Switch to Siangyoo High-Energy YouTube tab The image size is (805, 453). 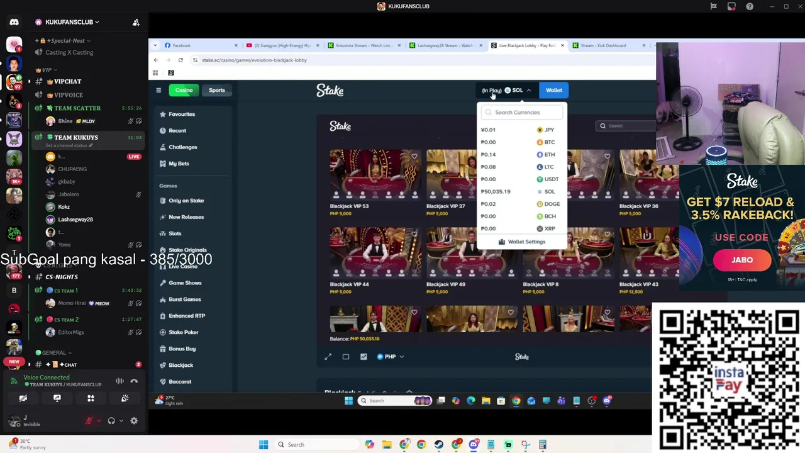tap(282, 45)
